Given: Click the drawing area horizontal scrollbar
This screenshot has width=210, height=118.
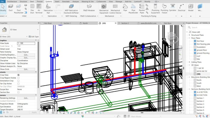Looking at the screenshot, I should 142,113.
